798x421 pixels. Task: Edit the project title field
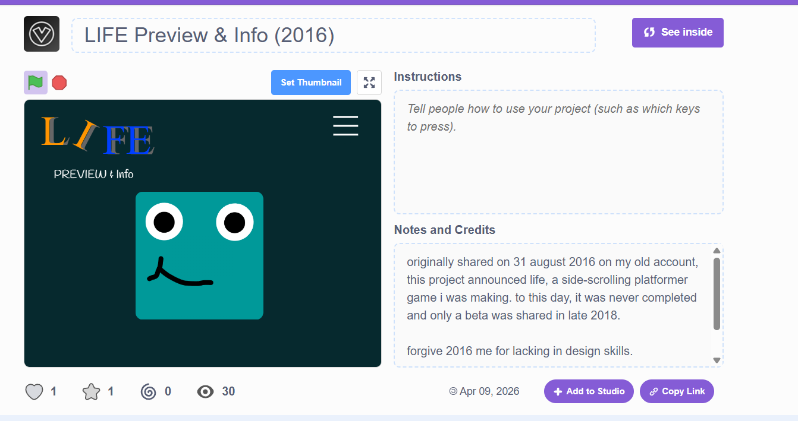(333, 36)
